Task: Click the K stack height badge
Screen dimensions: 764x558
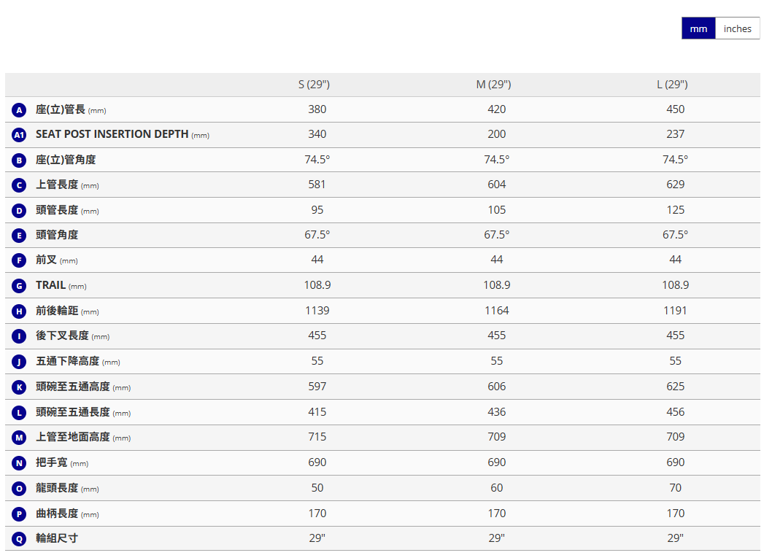Action: point(20,387)
